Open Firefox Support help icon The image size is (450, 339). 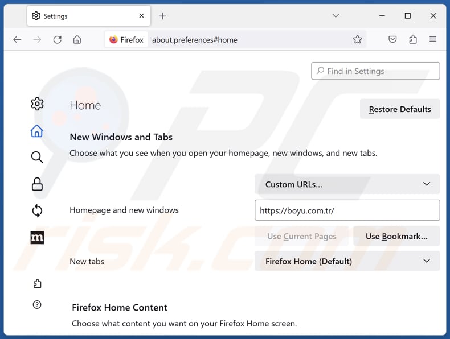(x=37, y=305)
